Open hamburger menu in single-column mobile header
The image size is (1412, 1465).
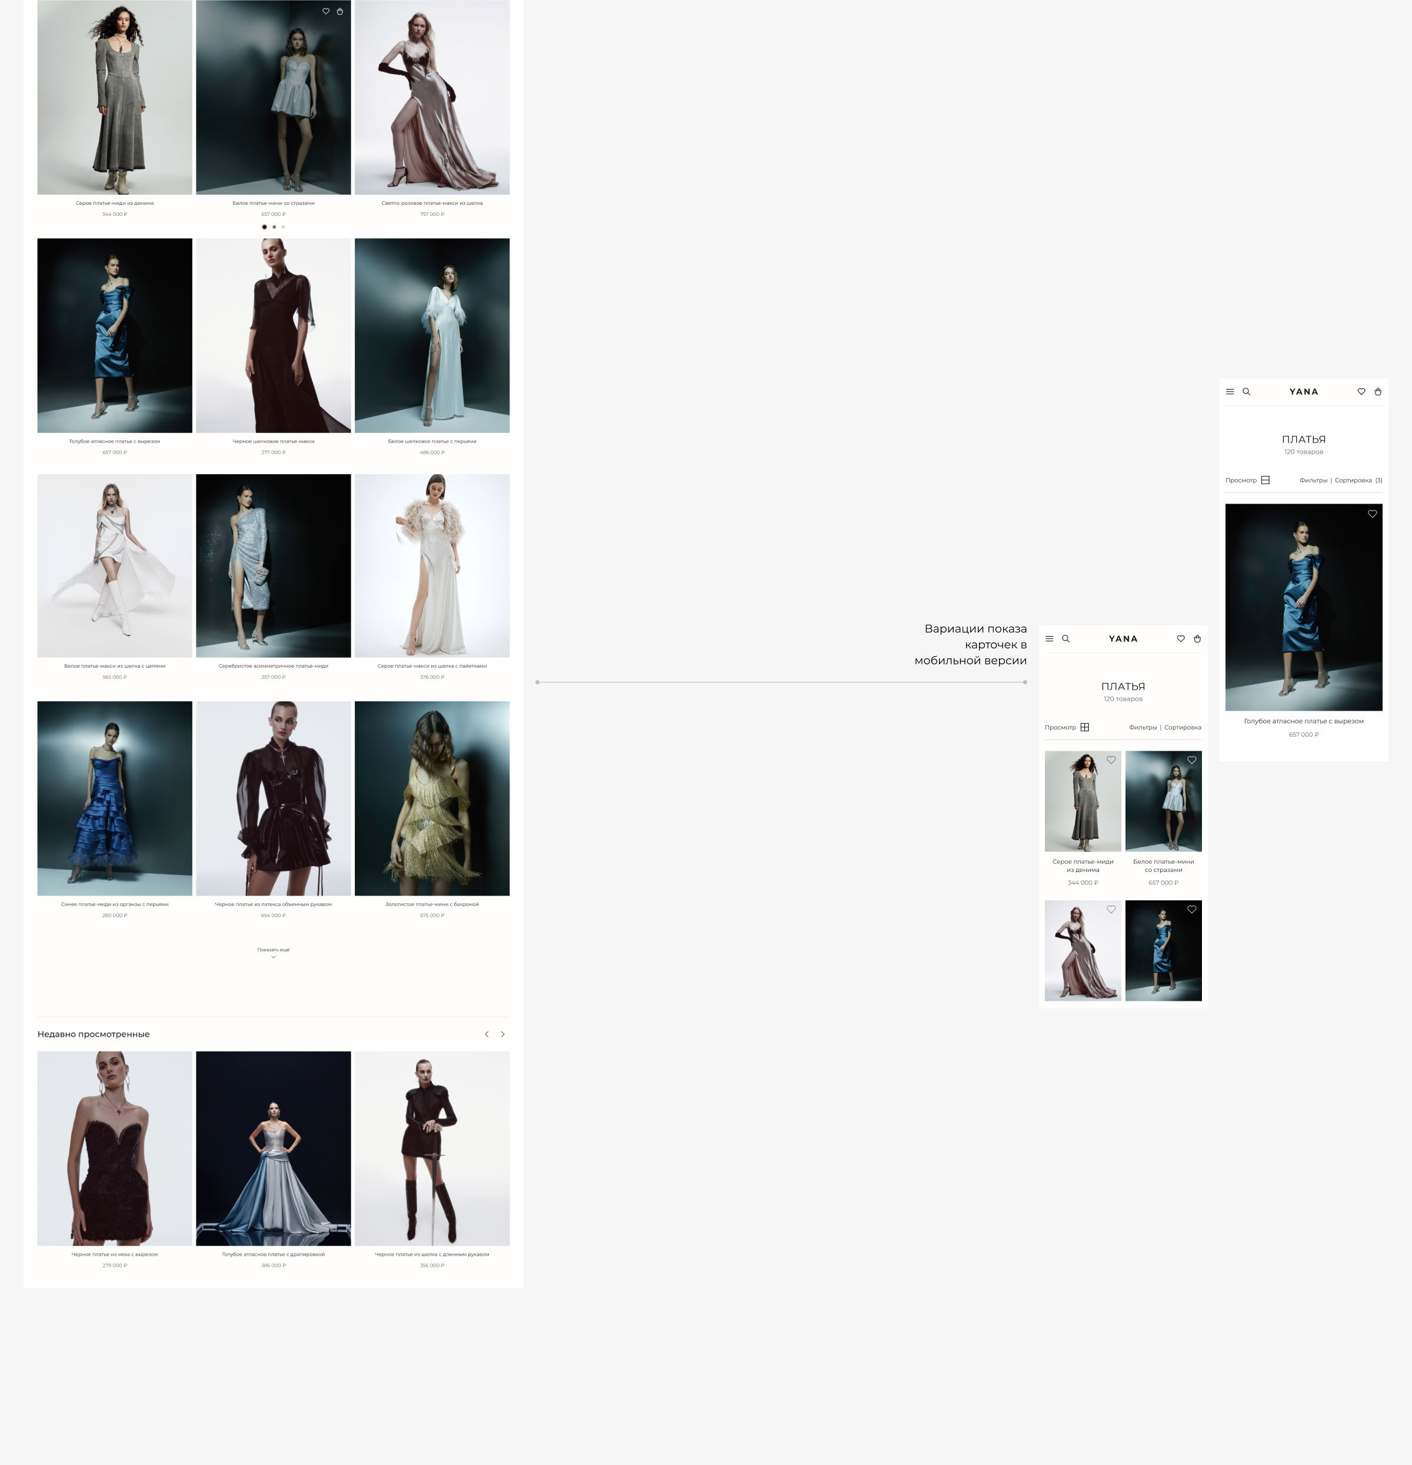(1230, 392)
